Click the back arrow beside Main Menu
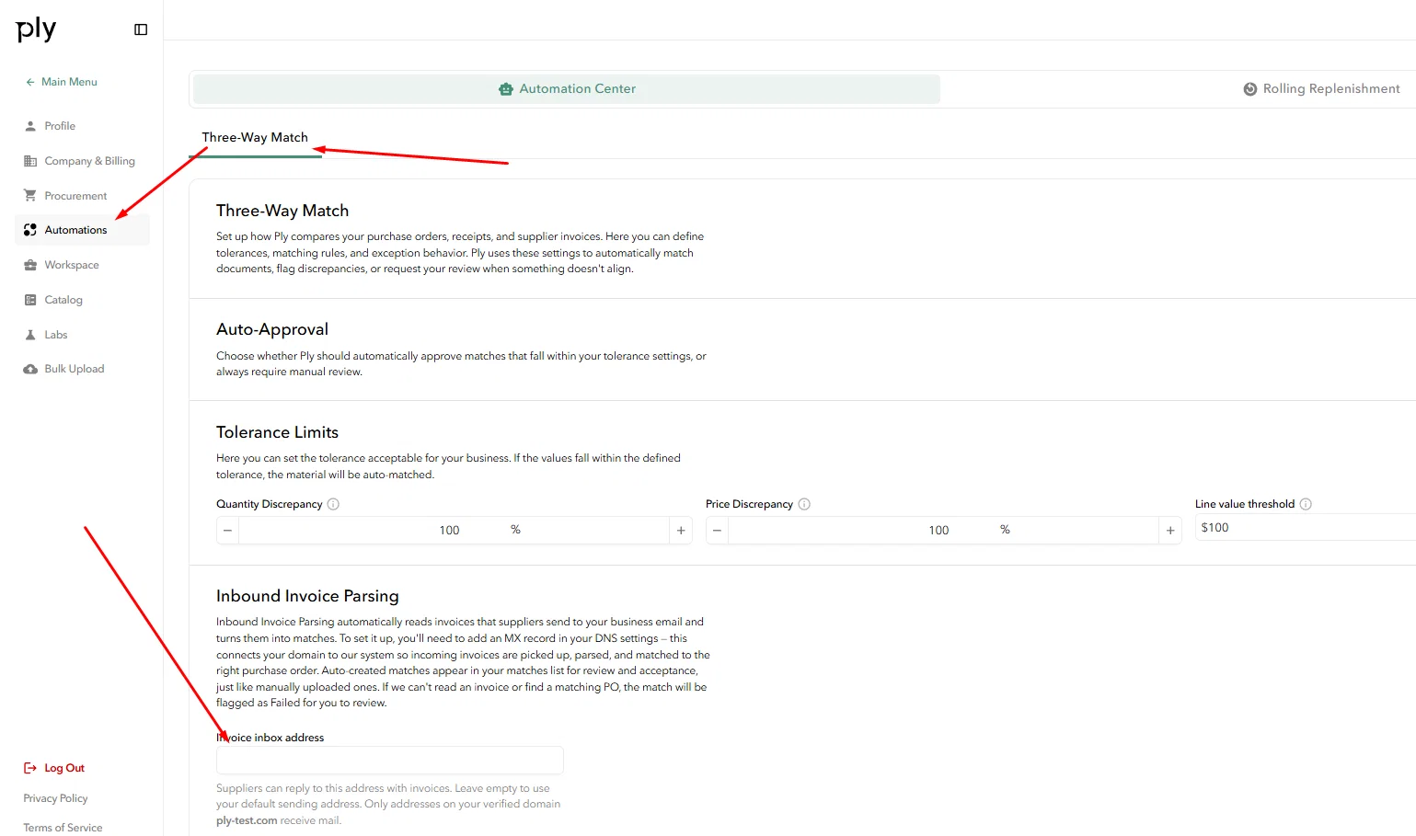 click(30, 82)
